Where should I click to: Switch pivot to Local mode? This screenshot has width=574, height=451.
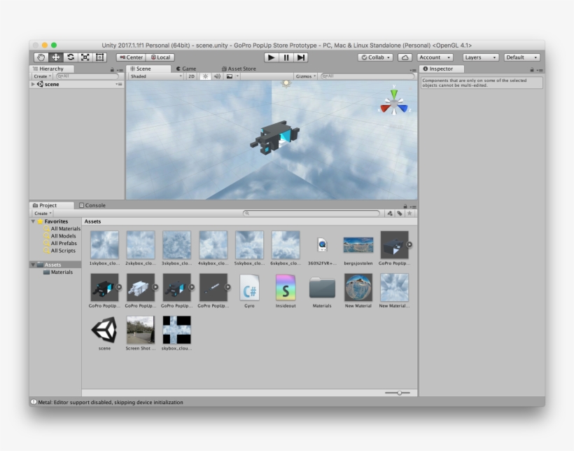tap(160, 57)
